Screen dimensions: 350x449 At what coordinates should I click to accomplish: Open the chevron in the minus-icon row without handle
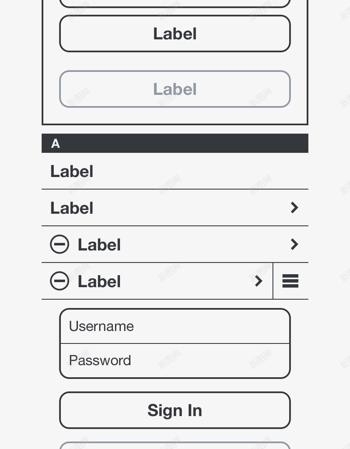[294, 244]
